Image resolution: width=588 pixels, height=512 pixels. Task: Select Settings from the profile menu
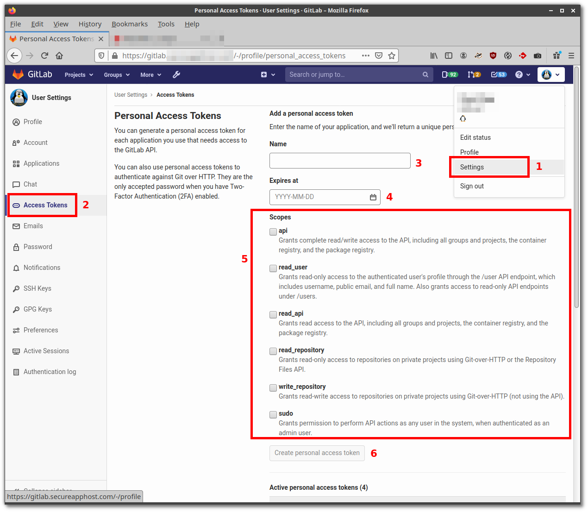[471, 167]
